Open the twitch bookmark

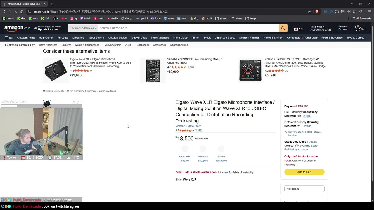click(85, 18)
